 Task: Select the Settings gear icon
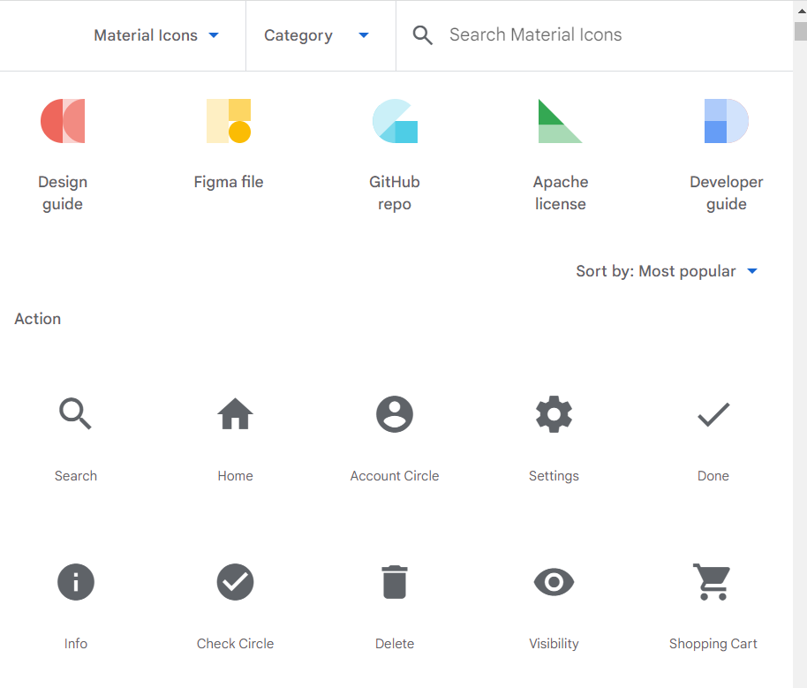pos(554,414)
